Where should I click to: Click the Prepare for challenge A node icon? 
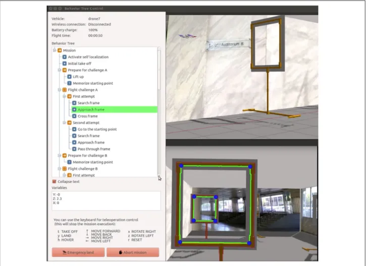[65, 70]
